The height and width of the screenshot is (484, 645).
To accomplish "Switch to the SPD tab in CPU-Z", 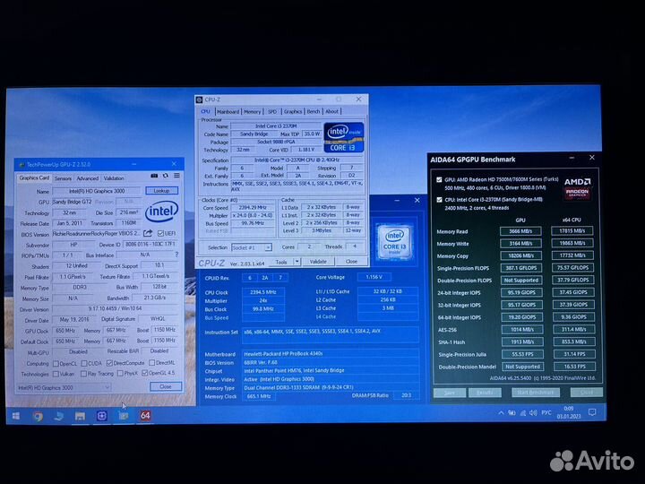I will pyautogui.click(x=272, y=111).
